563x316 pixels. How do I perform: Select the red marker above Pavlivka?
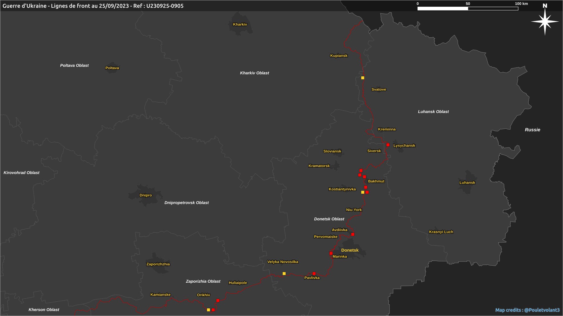pyautogui.click(x=314, y=274)
